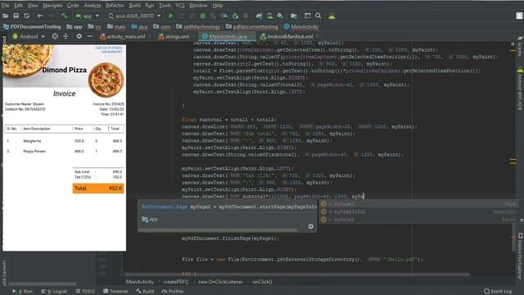Open the app run configuration dropdown
The width and height of the screenshot is (524, 295).
pos(87,16)
